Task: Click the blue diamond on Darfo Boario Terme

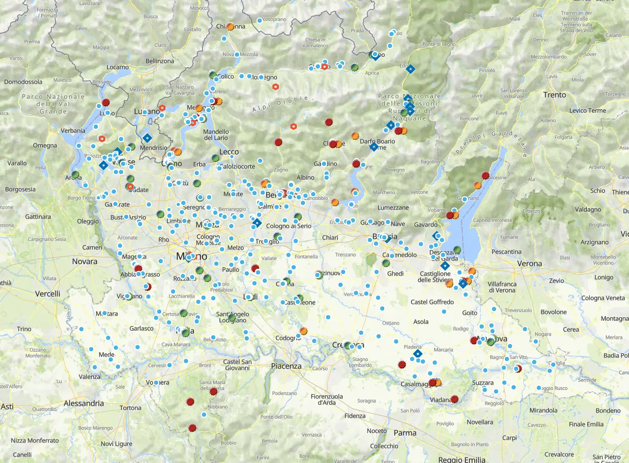Action: coord(374,147)
